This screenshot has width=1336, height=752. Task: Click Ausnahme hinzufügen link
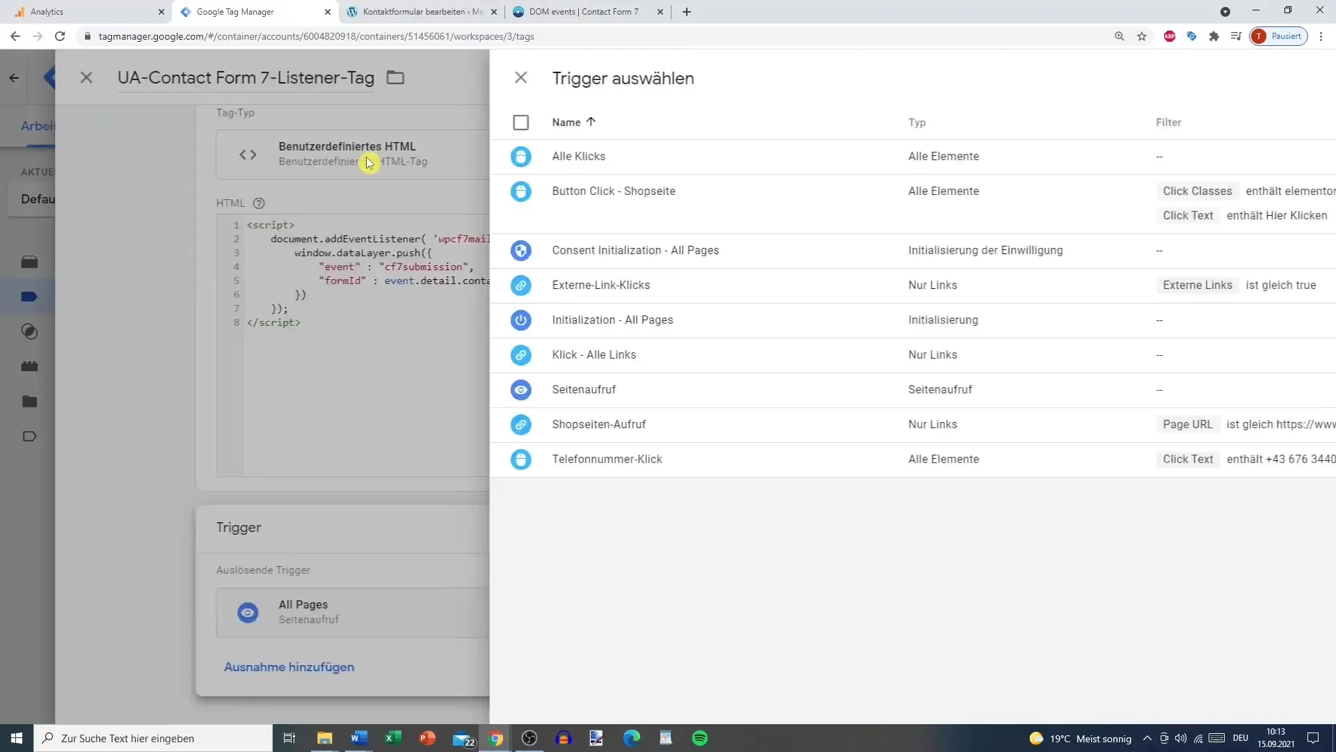point(289,667)
